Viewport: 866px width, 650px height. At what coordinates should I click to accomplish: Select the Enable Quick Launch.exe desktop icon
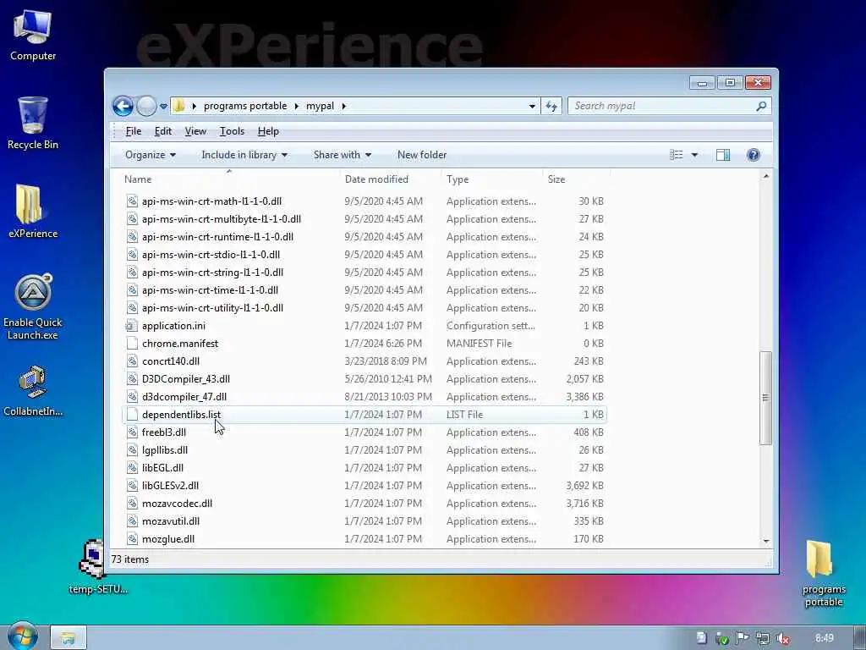pos(33,306)
